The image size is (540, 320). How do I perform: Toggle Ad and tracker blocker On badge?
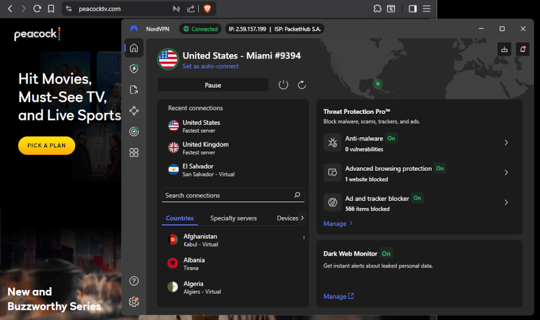pyautogui.click(x=418, y=198)
